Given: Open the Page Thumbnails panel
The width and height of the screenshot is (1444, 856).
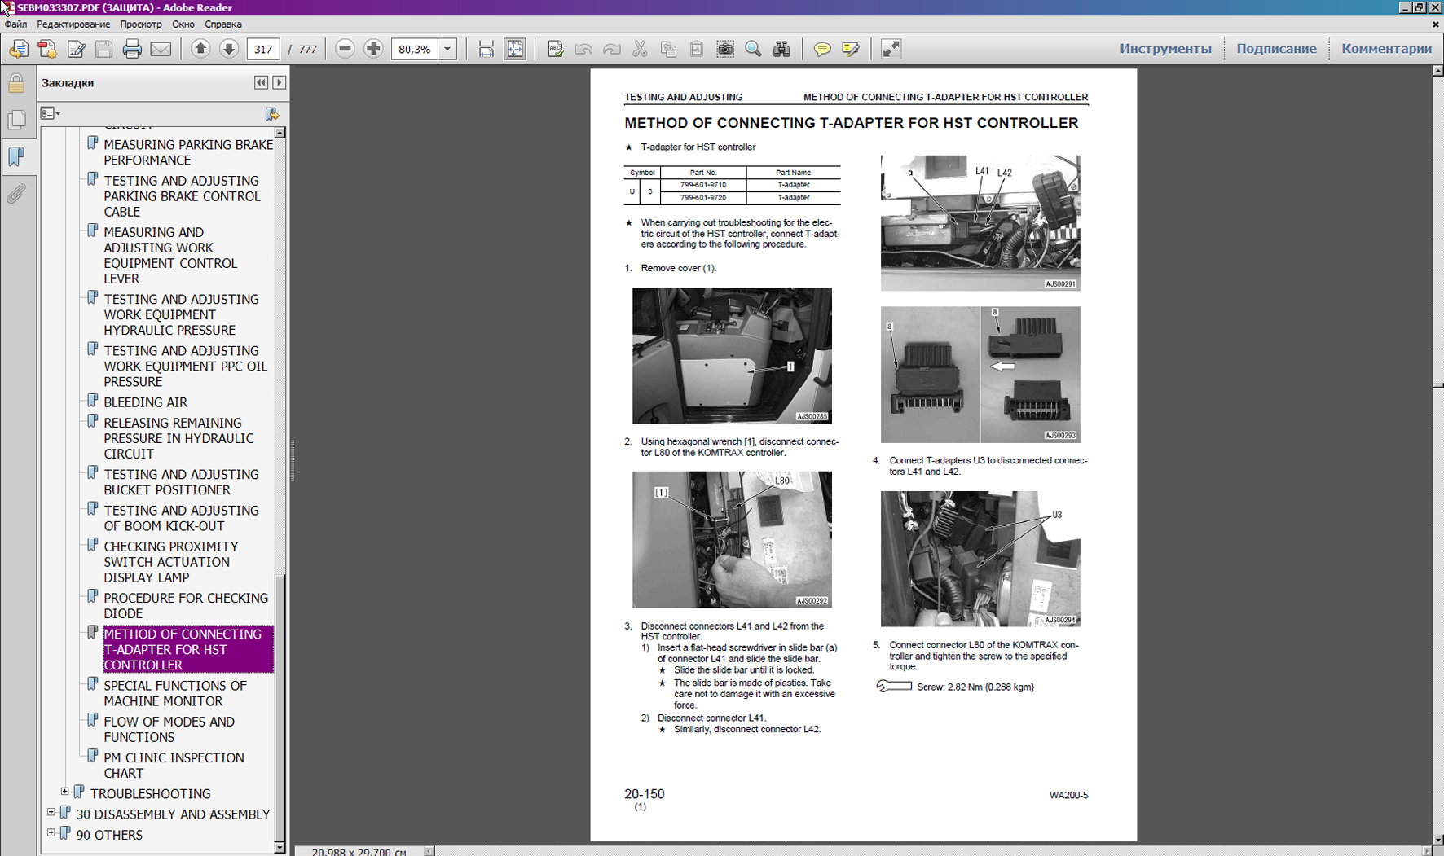Looking at the screenshot, I should click(16, 120).
